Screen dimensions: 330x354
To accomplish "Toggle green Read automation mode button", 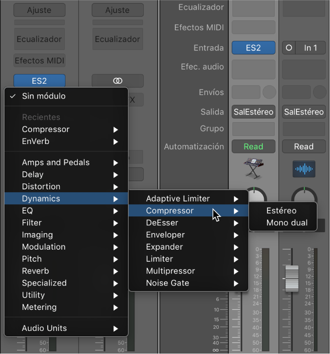I will pyautogui.click(x=253, y=146).
